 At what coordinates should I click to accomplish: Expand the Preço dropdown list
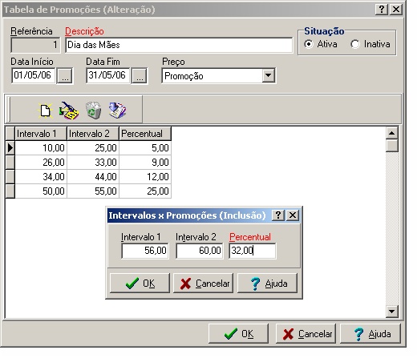tap(268, 76)
